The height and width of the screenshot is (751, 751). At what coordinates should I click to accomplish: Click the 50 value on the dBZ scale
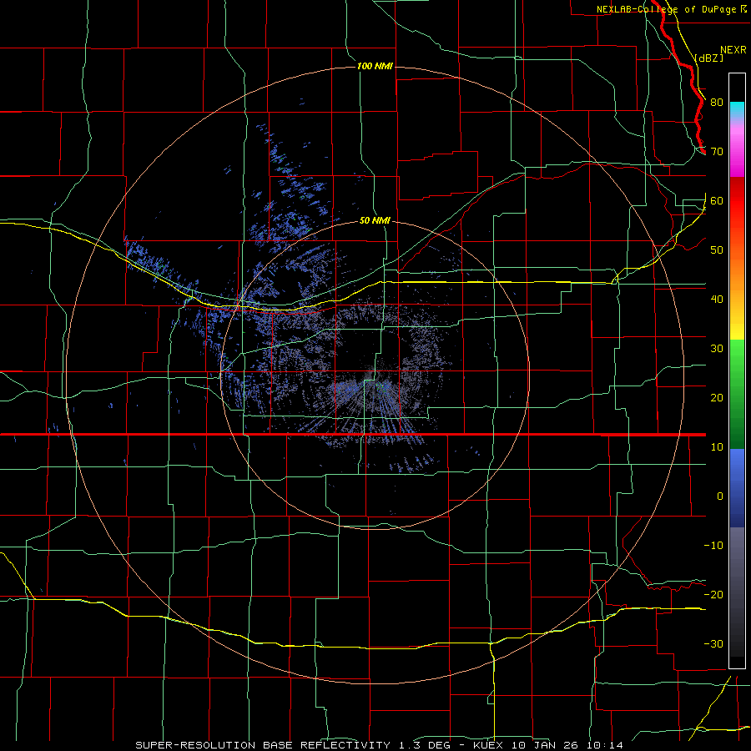tap(717, 250)
